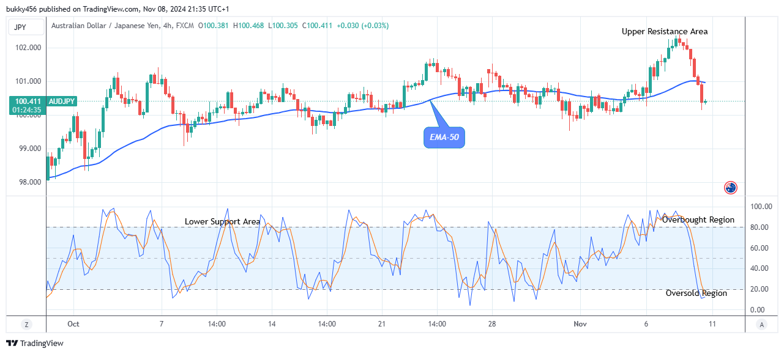
Task: Click the publisher text 'bukky456 published on TradingView.com'
Action: click(72, 10)
